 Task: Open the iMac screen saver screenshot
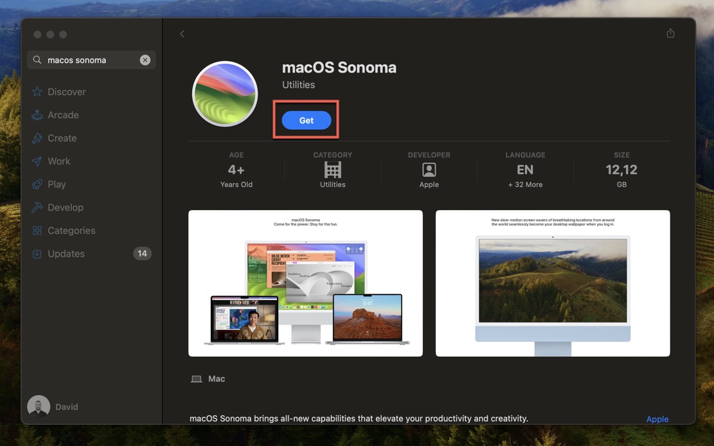[x=553, y=283]
